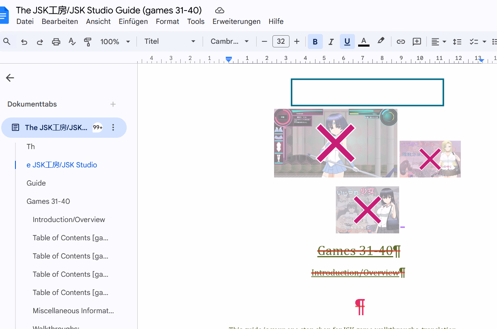
Task: Expand the Cambria font family dropdown
Action: pos(229,42)
